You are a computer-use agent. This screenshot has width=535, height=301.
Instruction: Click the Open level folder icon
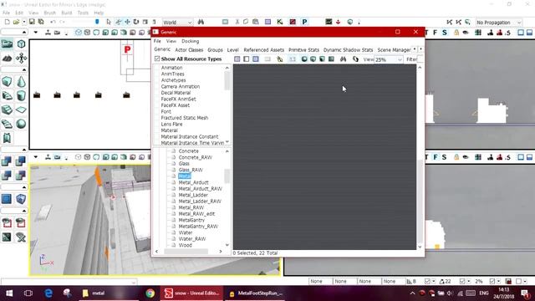click(x=16, y=22)
